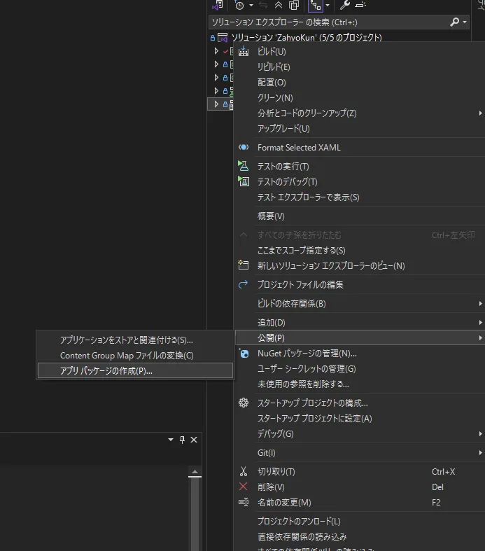Click the Format Selected XAML icon
The height and width of the screenshot is (551, 485).
[x=244, y=147]
